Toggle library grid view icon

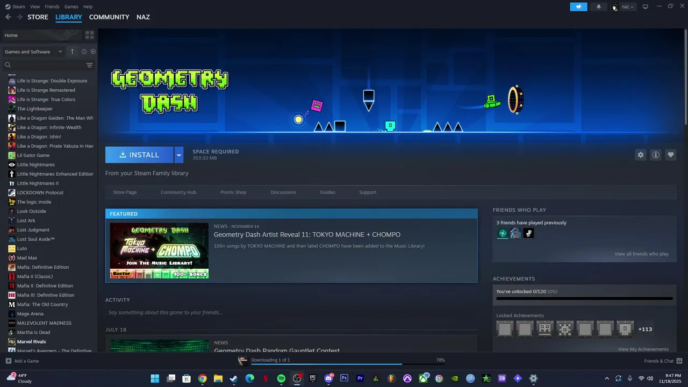89,35
